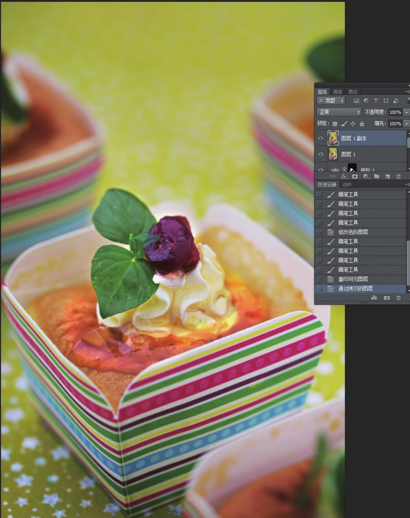This screenshot has height=518, width=410.
Task: Create new snapshot with camera icon
Action: pyautogui.click(x=387, y=298)
